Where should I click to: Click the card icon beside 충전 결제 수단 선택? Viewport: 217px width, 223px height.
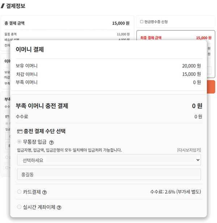[x=20, y=131]
